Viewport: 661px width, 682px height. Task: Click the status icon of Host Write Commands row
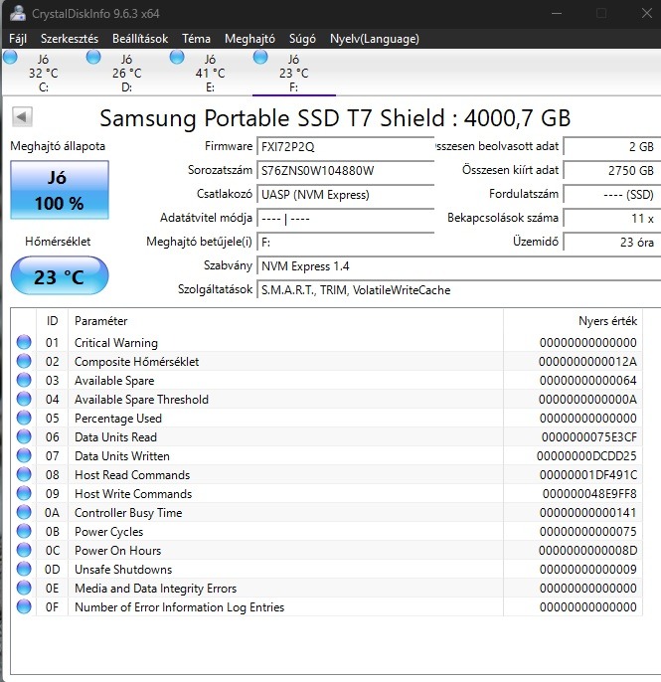[x=24, y=493]
